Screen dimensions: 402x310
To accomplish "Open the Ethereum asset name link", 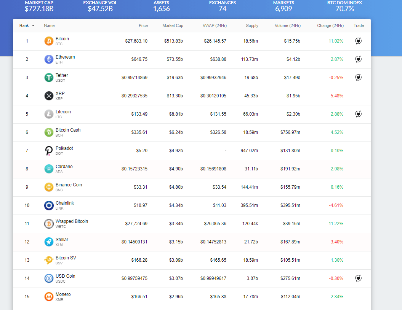I will tap(65, 57).
